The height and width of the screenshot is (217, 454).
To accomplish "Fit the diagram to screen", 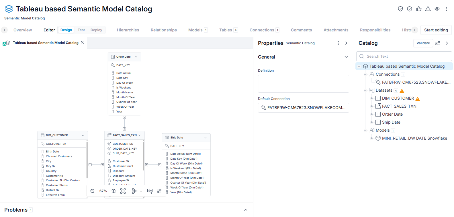I will [x=123, y=191].
